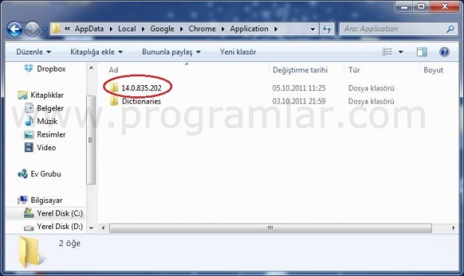Open the view options dropdown arrow
The image size is (464, 276).
400,52
